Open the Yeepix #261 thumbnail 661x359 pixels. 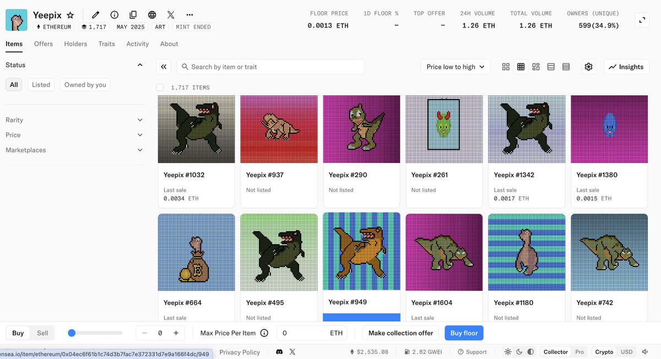click(444, 129)
